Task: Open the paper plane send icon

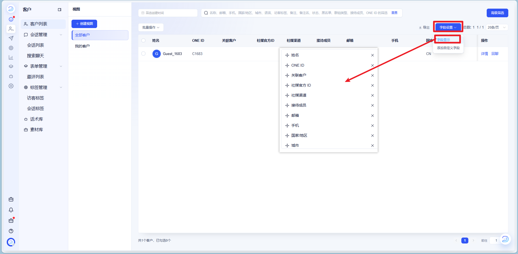Action: (x=11, y=38)
